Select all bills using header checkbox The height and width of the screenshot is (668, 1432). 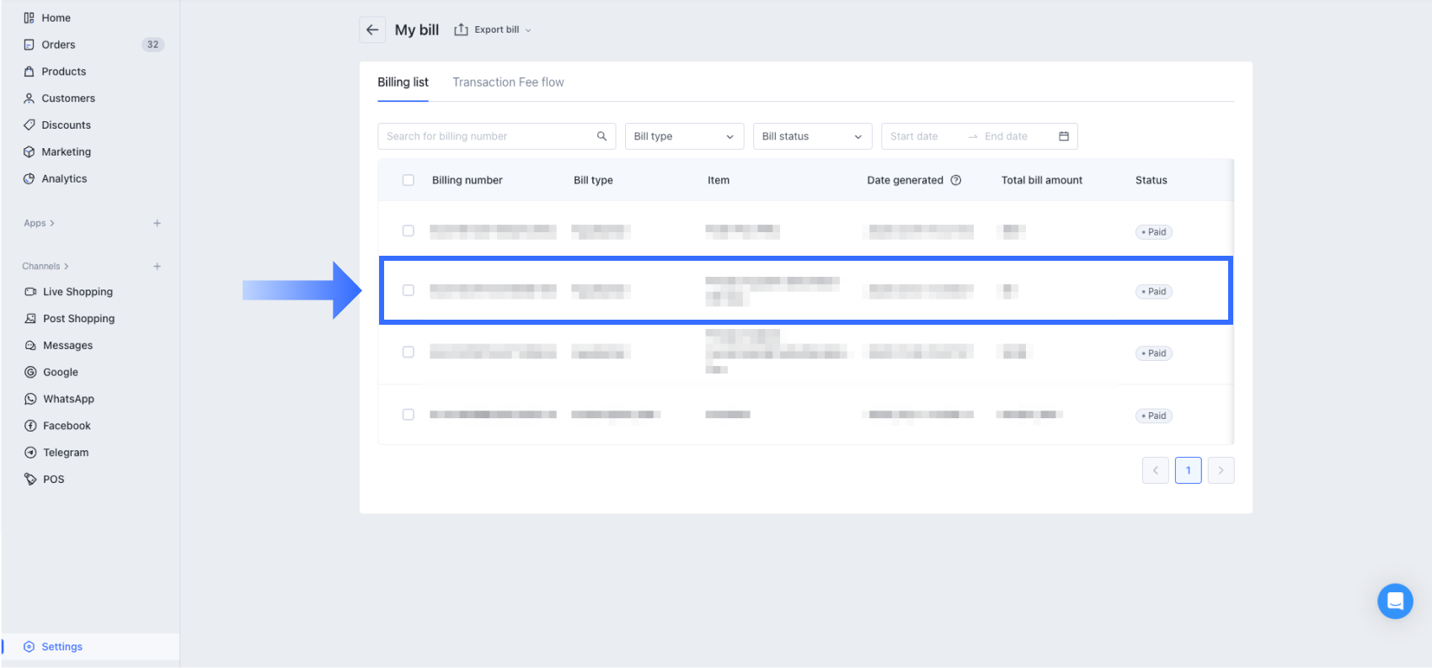click(x=409, y=180)
